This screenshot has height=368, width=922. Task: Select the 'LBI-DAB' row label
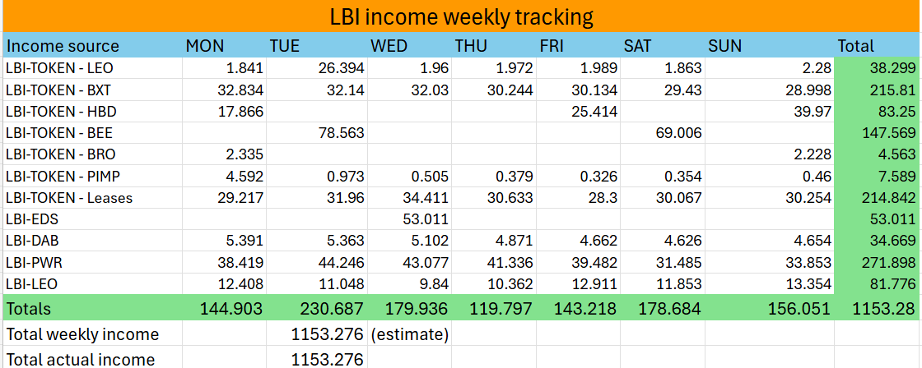point(92,241)
